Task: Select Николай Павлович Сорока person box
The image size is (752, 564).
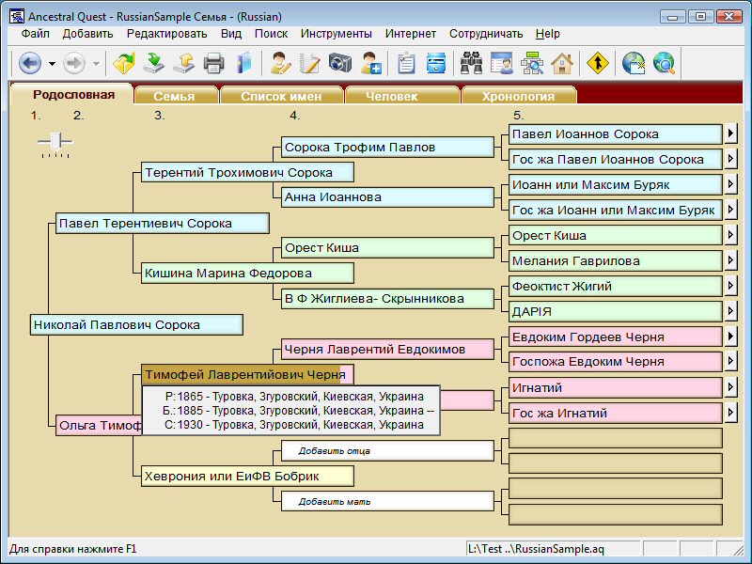Action: tap(136, 325)
